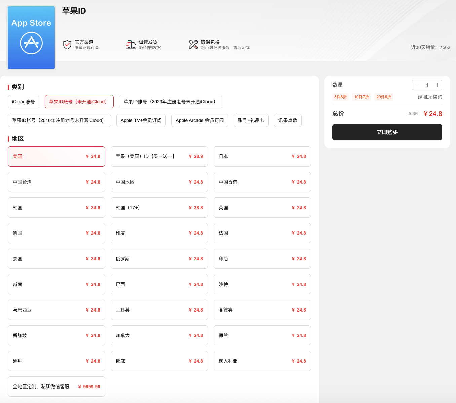456x403 pixels.
Task: Select 苹果（美国）ID 买一送一 option
Action: pos(159,156)
